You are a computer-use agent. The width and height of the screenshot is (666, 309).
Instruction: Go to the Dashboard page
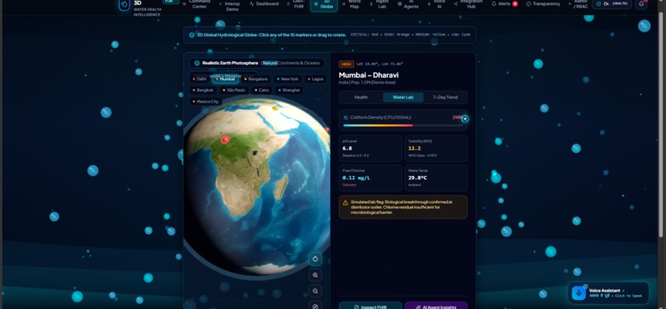(264, 4)
